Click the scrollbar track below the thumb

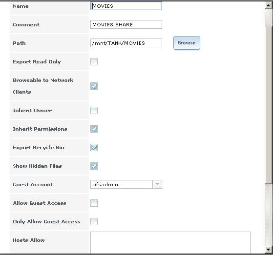coord(268,215)
